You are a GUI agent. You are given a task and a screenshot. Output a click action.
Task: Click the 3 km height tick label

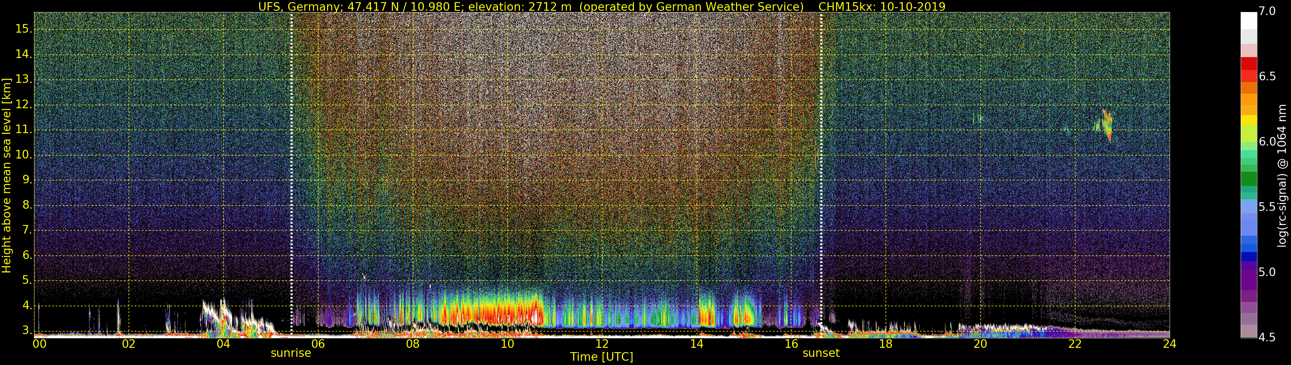point(26,331)
